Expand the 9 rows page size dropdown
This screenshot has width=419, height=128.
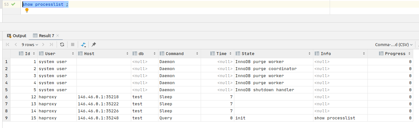pos(30,44)
